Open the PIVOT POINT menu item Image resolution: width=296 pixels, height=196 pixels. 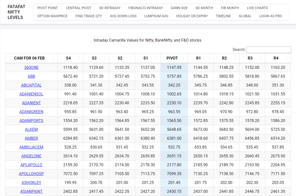click(47, 8)
